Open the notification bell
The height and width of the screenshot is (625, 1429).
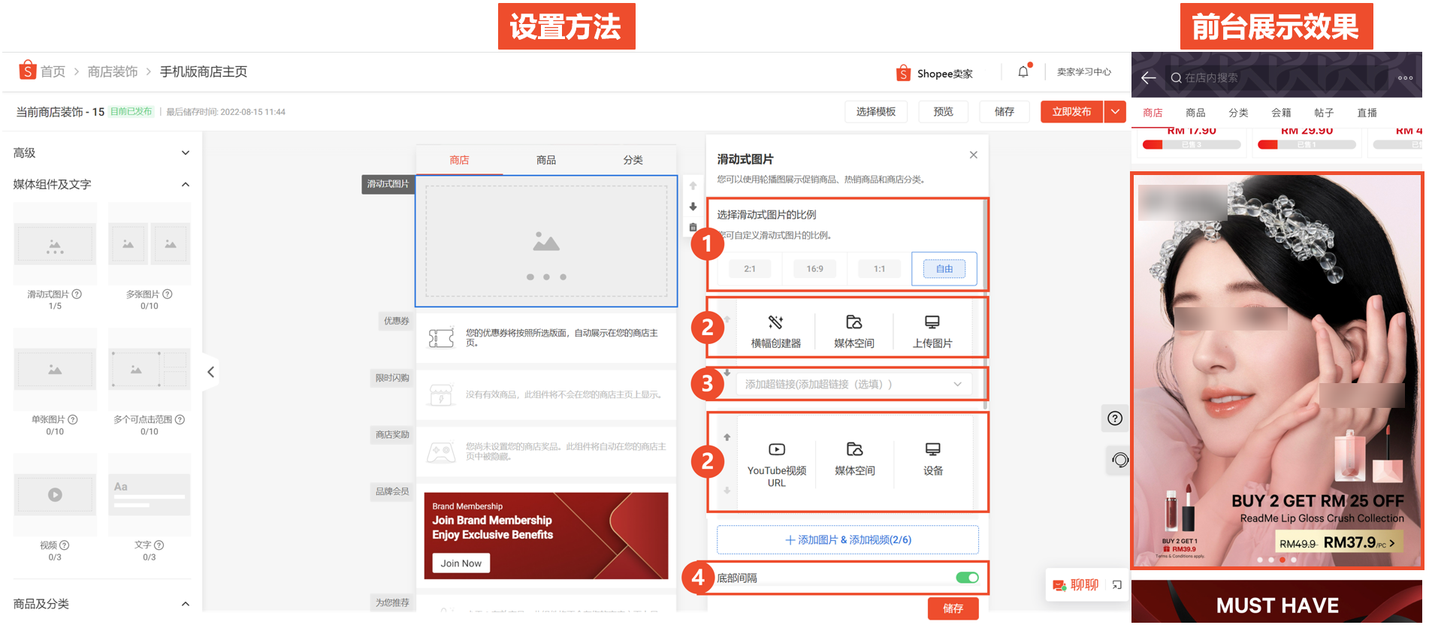[x=1023, y=71]
